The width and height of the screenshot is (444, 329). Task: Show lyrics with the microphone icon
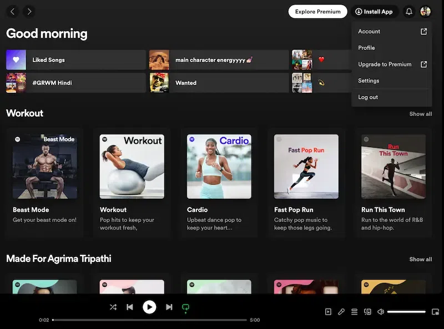click(x=341, y=312)
